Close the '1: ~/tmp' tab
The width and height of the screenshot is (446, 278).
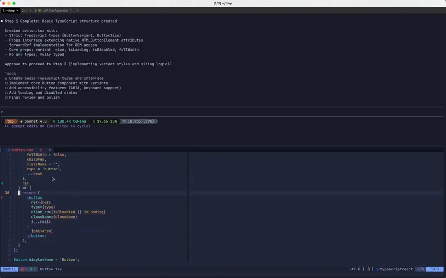pyautogui.click(x=17, y=11)
